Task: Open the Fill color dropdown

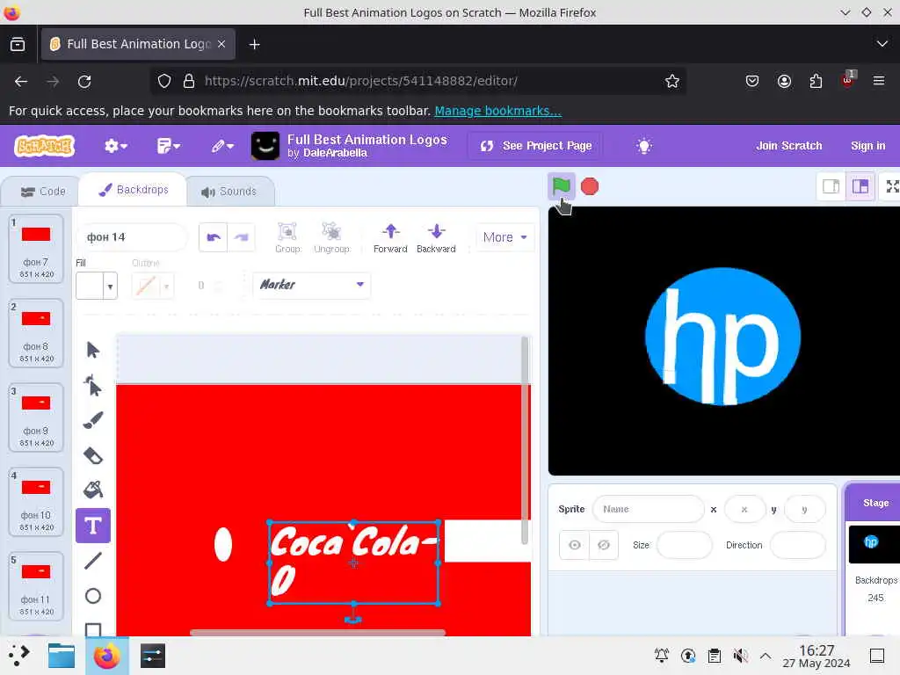Action: point(97,286)
